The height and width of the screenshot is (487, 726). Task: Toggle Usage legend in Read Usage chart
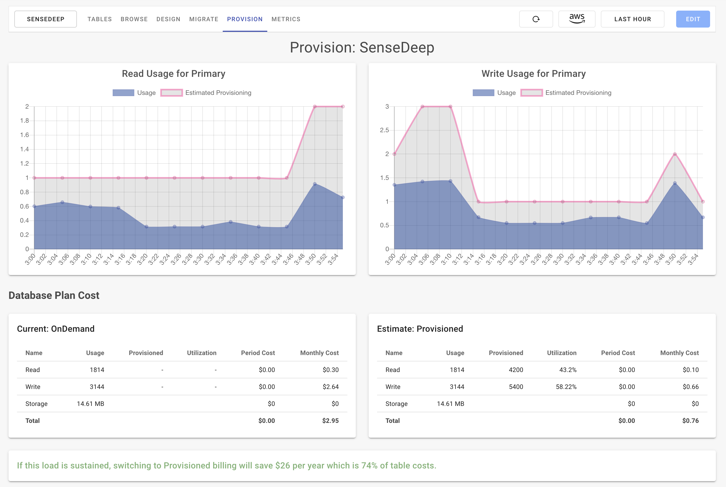(x=134, y=92)
